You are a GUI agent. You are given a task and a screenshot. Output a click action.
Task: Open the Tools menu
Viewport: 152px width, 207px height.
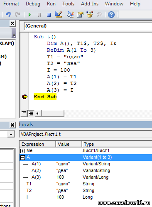point(68,4)
